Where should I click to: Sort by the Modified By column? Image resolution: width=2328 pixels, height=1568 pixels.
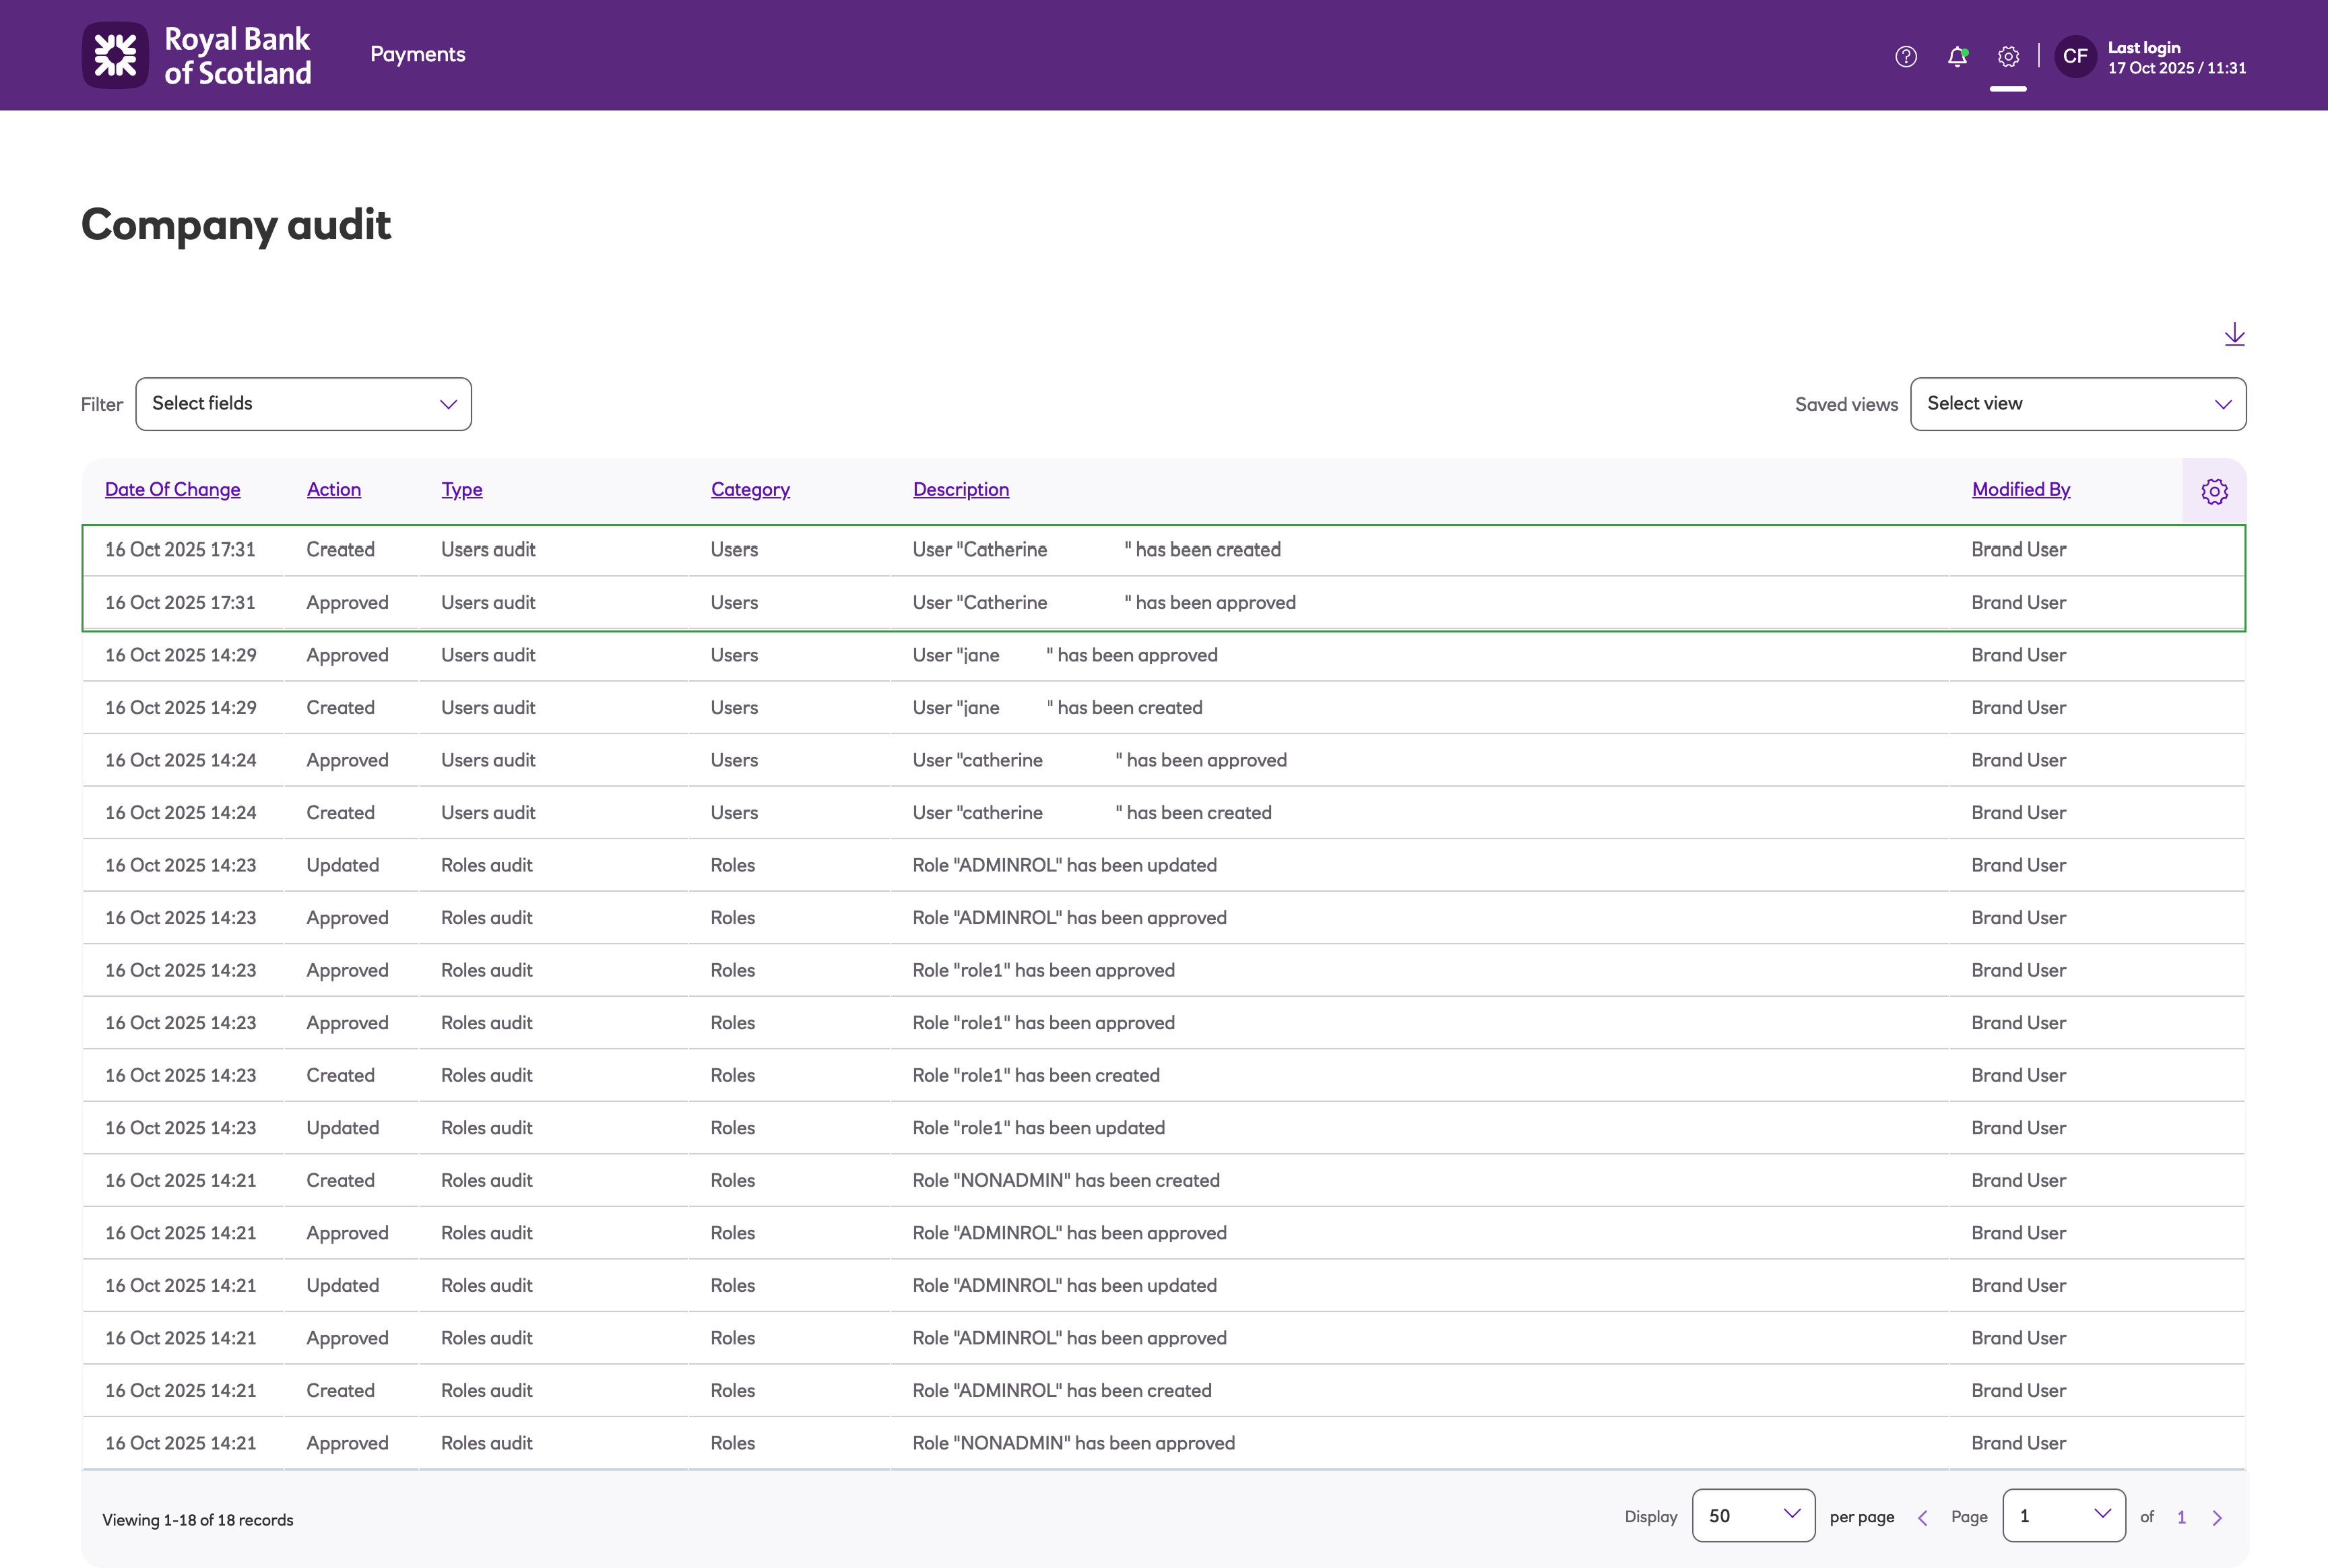click(x=2020, y=489)
